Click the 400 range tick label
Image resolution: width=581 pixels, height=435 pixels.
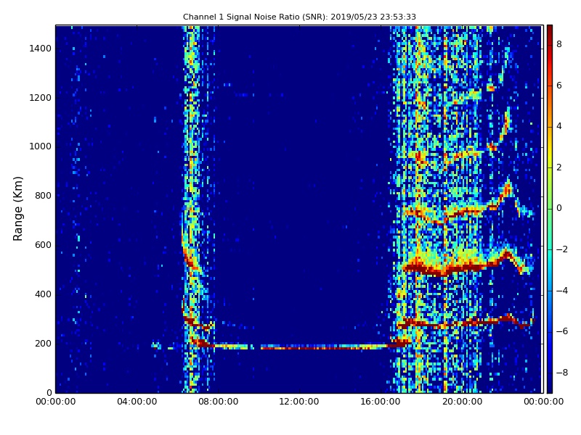click(43, 294)
